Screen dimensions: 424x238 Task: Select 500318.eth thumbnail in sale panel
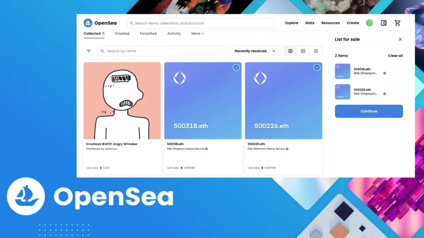342,71
